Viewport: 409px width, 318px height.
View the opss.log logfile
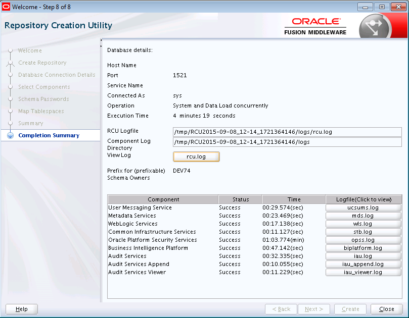(x=363, y=240)
